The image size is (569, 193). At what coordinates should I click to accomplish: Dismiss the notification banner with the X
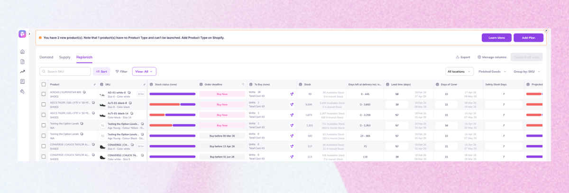point(546,30)
